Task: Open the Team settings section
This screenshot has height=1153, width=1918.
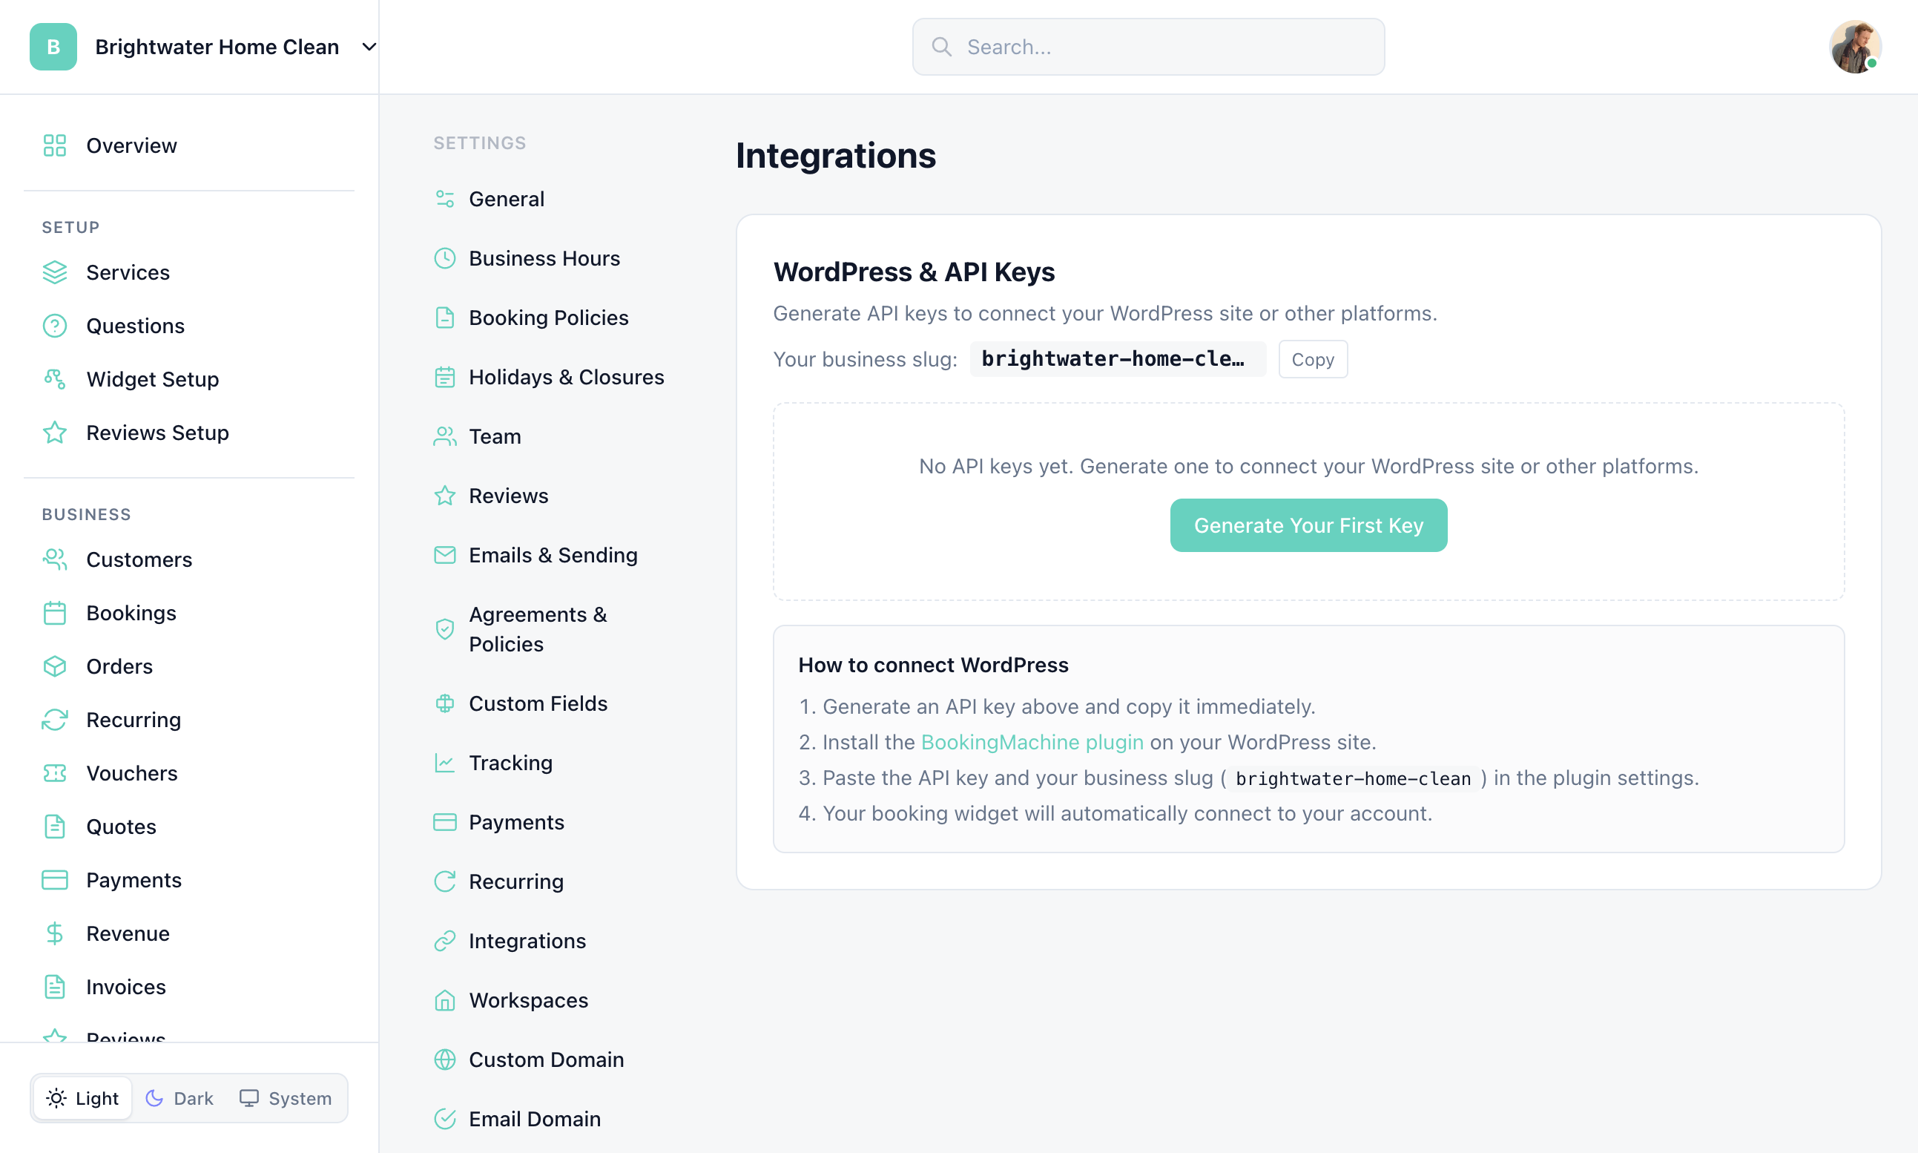Action: (x=495, y=437)
